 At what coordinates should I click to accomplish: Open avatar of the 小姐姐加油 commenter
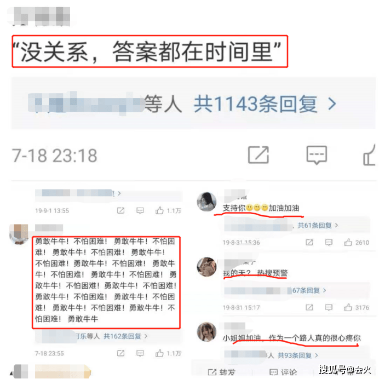206,332
